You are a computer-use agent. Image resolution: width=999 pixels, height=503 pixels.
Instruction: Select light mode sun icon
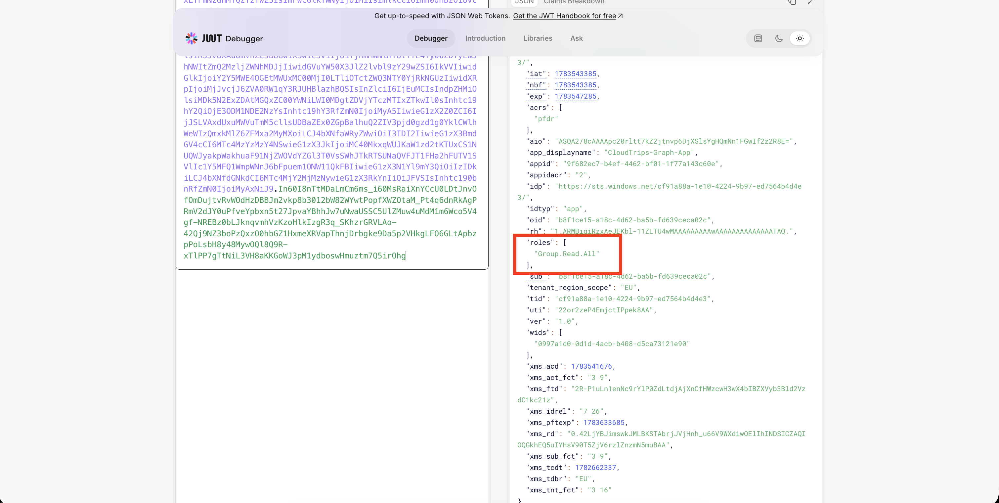800,38
